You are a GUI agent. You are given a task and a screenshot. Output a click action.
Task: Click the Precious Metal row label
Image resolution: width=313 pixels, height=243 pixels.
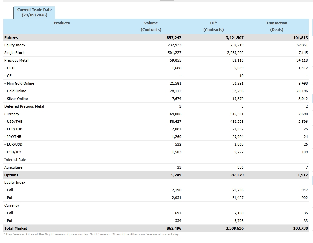click(16, 60)
